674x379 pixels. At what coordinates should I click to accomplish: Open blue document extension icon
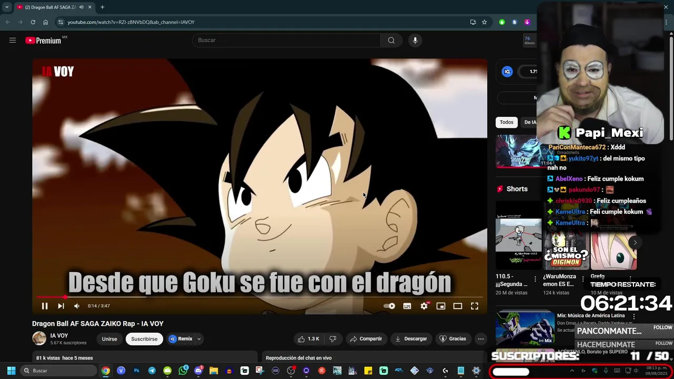point(514,22)
